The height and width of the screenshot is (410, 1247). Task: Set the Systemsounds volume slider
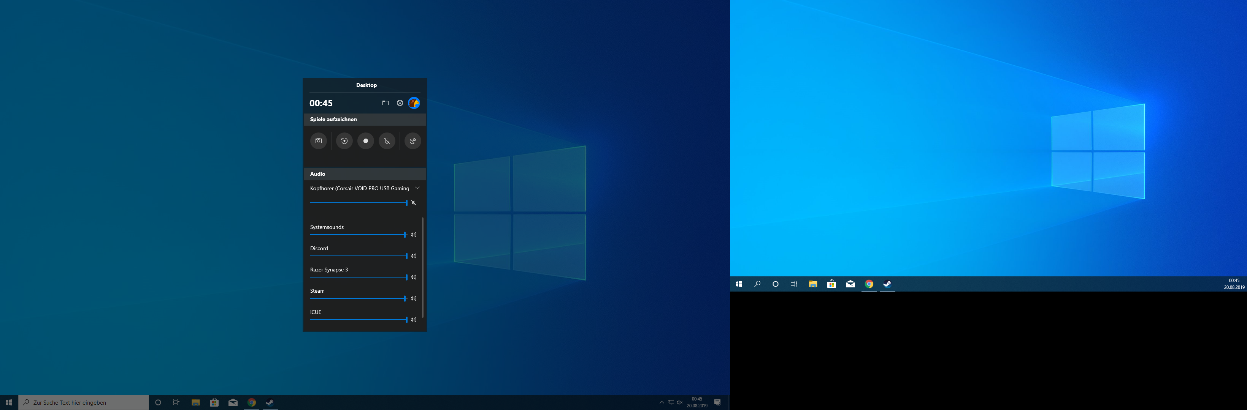(359, 235)
